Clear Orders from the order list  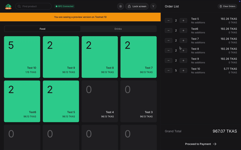(x=227, y=6)
